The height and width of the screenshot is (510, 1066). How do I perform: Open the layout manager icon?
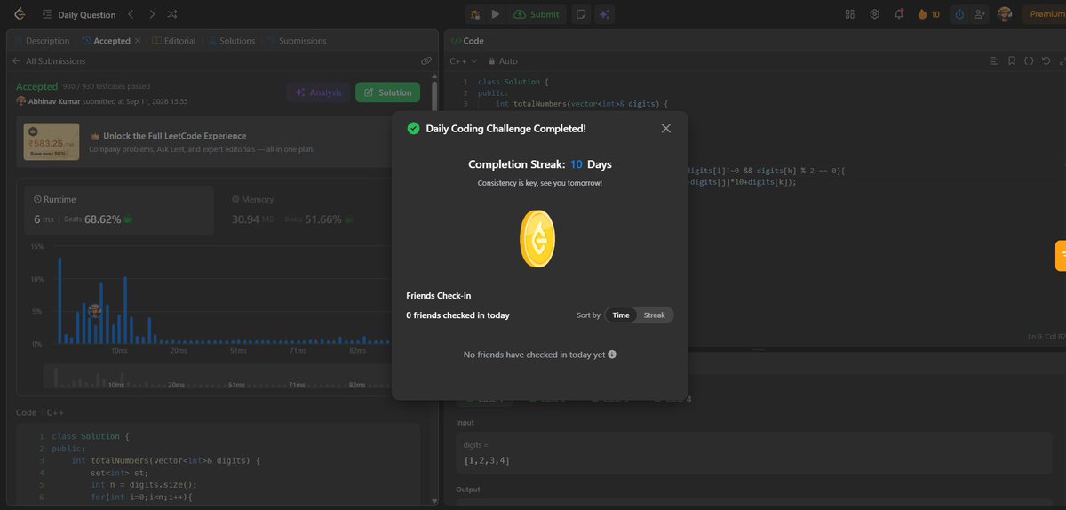tap(850, 14)
